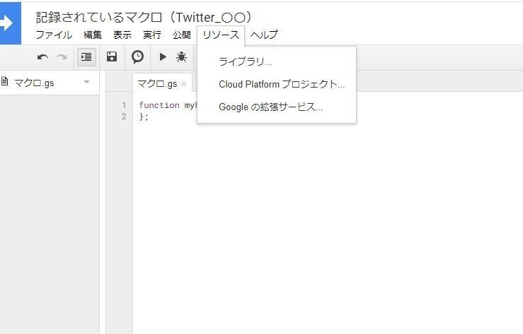The width and height of the screenshot is (523, 334).
Task: Click the blue arrow Apps Script logo
Action: 10,23
